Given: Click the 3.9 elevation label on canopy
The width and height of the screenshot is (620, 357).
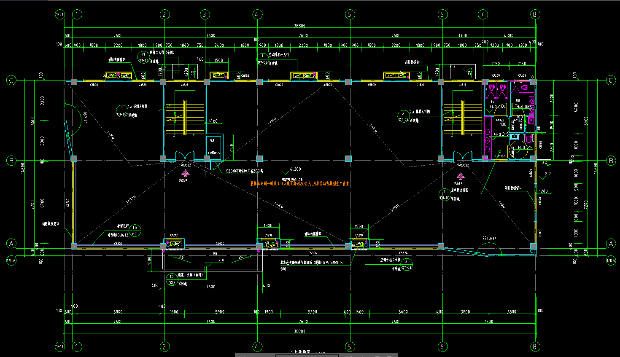Looking at the screenshot, I should 221,261.
